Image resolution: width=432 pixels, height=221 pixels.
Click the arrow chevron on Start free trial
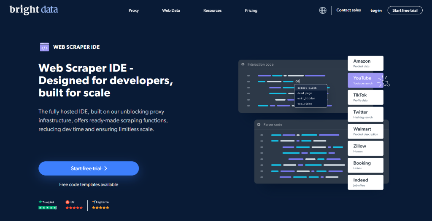click(106, 168)
